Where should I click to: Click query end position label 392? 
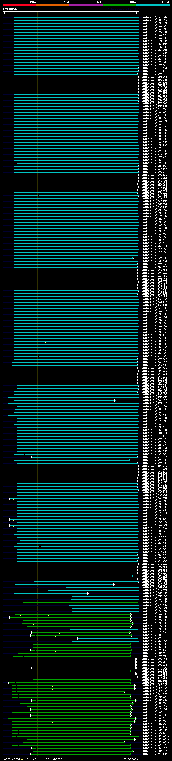coord(136,13)
